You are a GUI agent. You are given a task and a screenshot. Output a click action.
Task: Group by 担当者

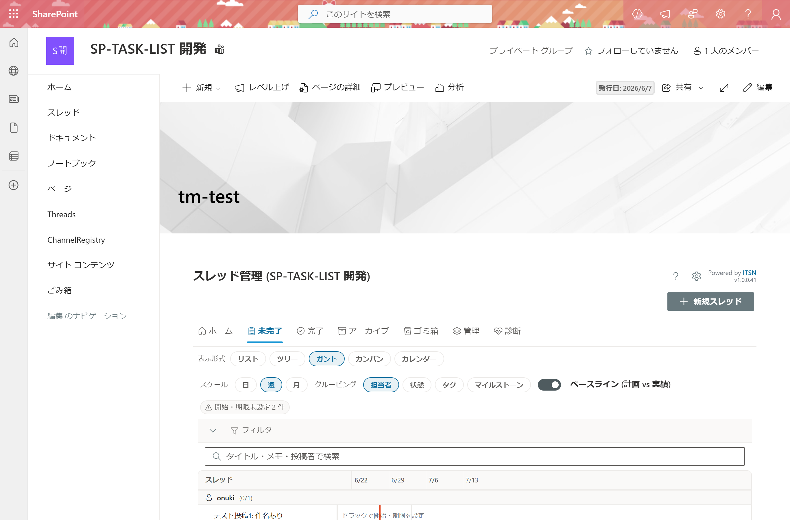tap(381, 385)
